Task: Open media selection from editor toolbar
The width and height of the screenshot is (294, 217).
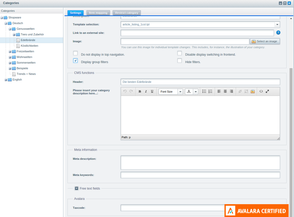Action: 252,91
